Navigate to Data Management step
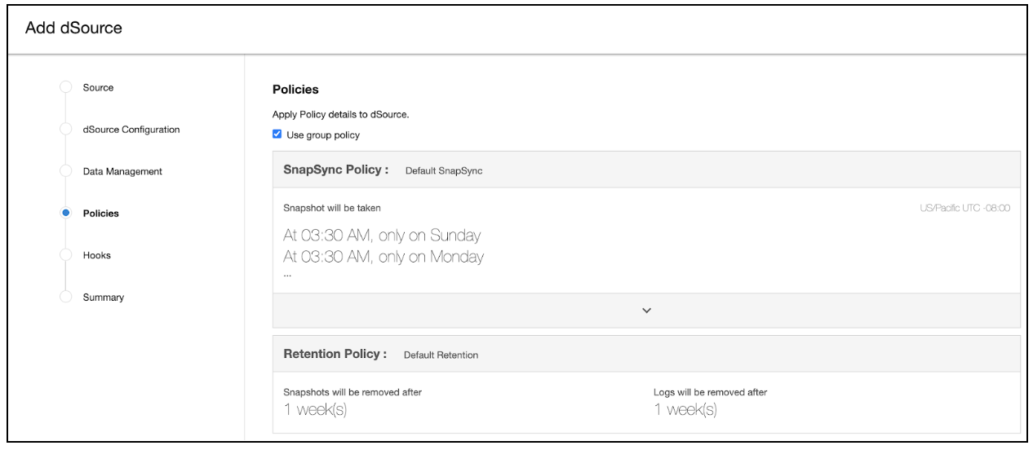 122,172
